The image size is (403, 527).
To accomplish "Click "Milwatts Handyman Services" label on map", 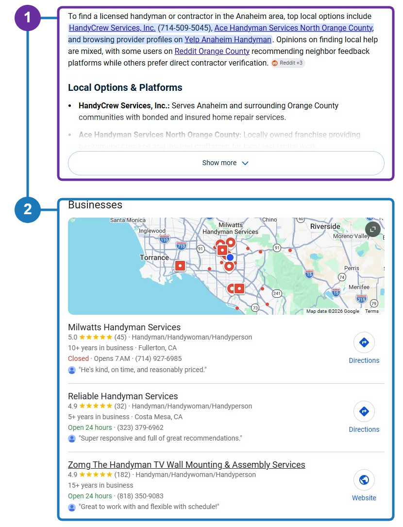I will pyautogui.click(x=230, y=229).
